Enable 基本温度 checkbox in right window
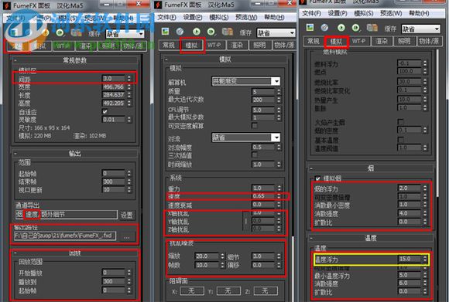This screenshot has width=449, height=302. 400,140
